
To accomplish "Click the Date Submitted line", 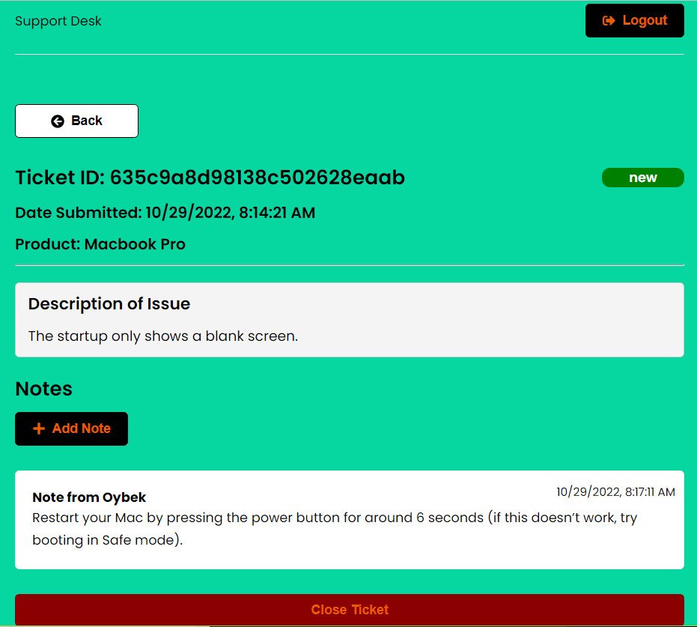I will point(165,213).
